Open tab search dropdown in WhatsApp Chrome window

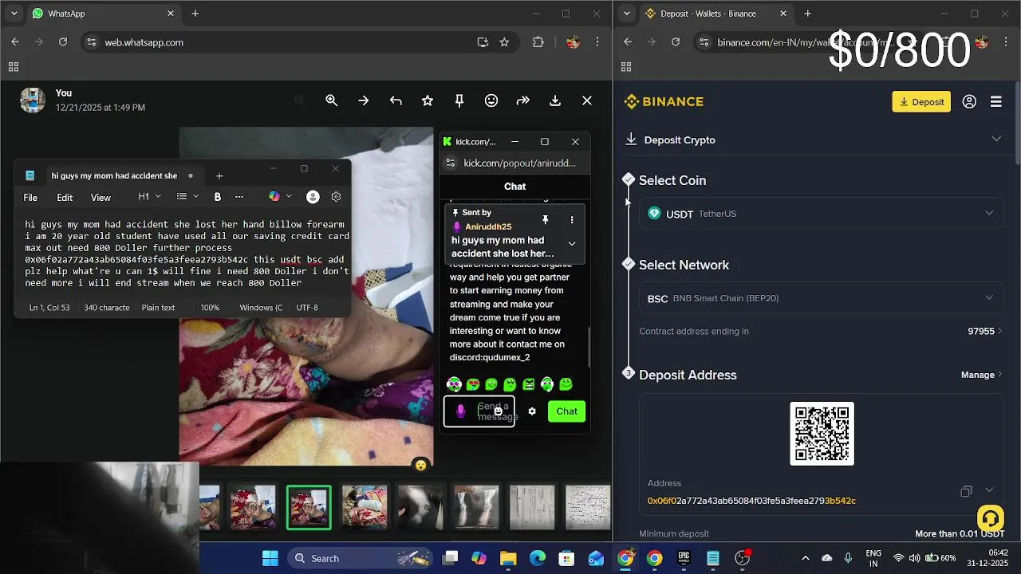pyautogui.click(x=14, y=14)
